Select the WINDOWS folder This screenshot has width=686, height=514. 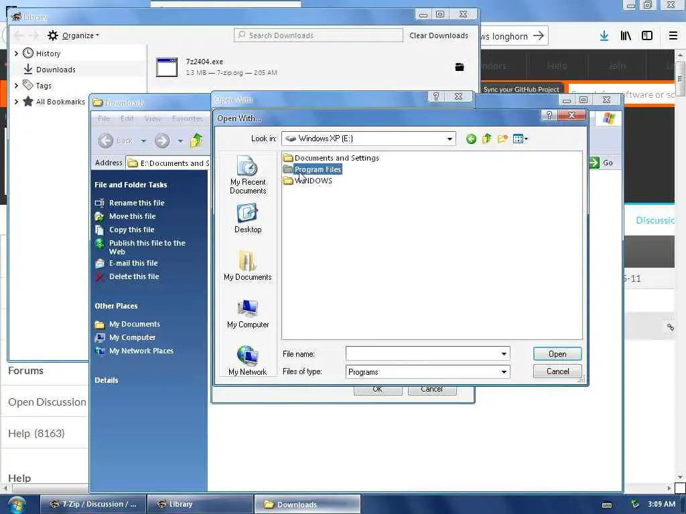coord(307,181)
